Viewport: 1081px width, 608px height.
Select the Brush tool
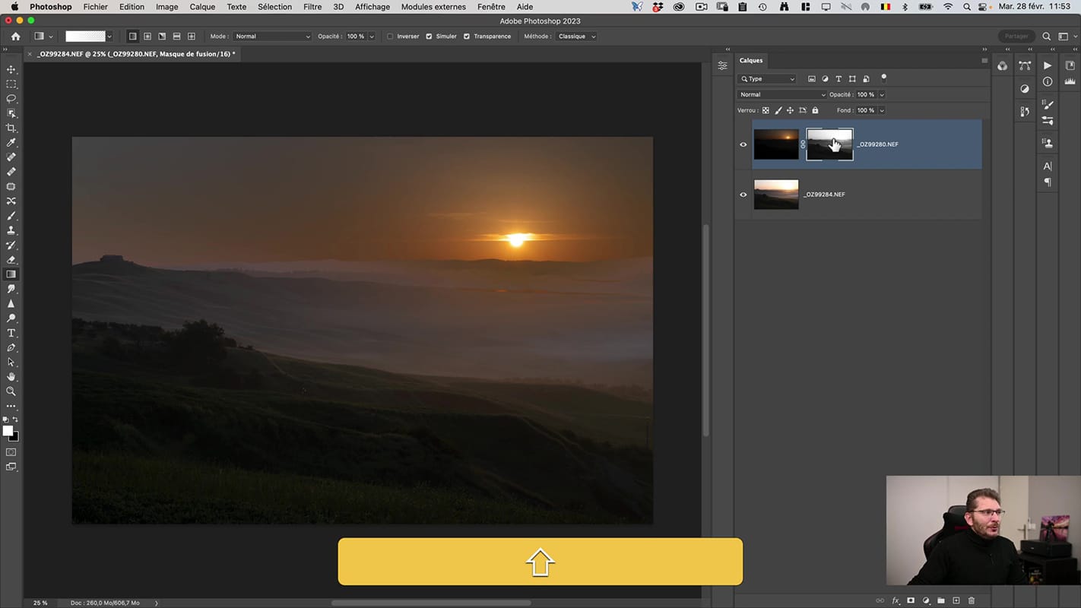click(11, 216)
